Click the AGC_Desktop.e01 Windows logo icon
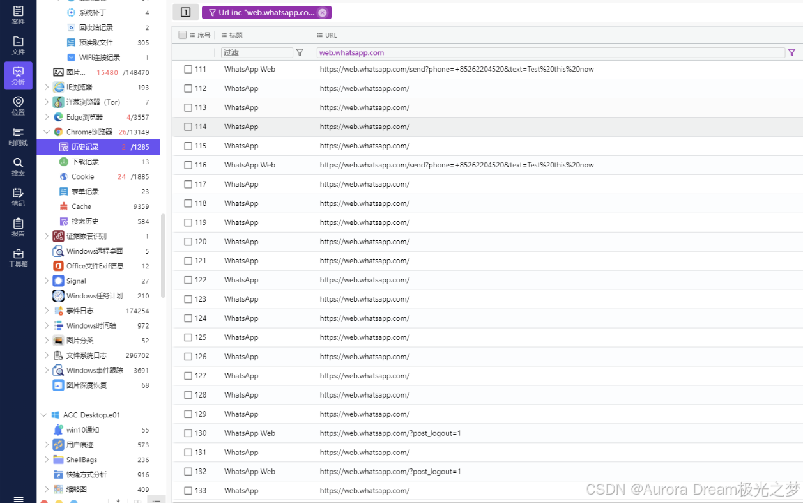Screen dimensions: 803x503 (x=56, y=415)
